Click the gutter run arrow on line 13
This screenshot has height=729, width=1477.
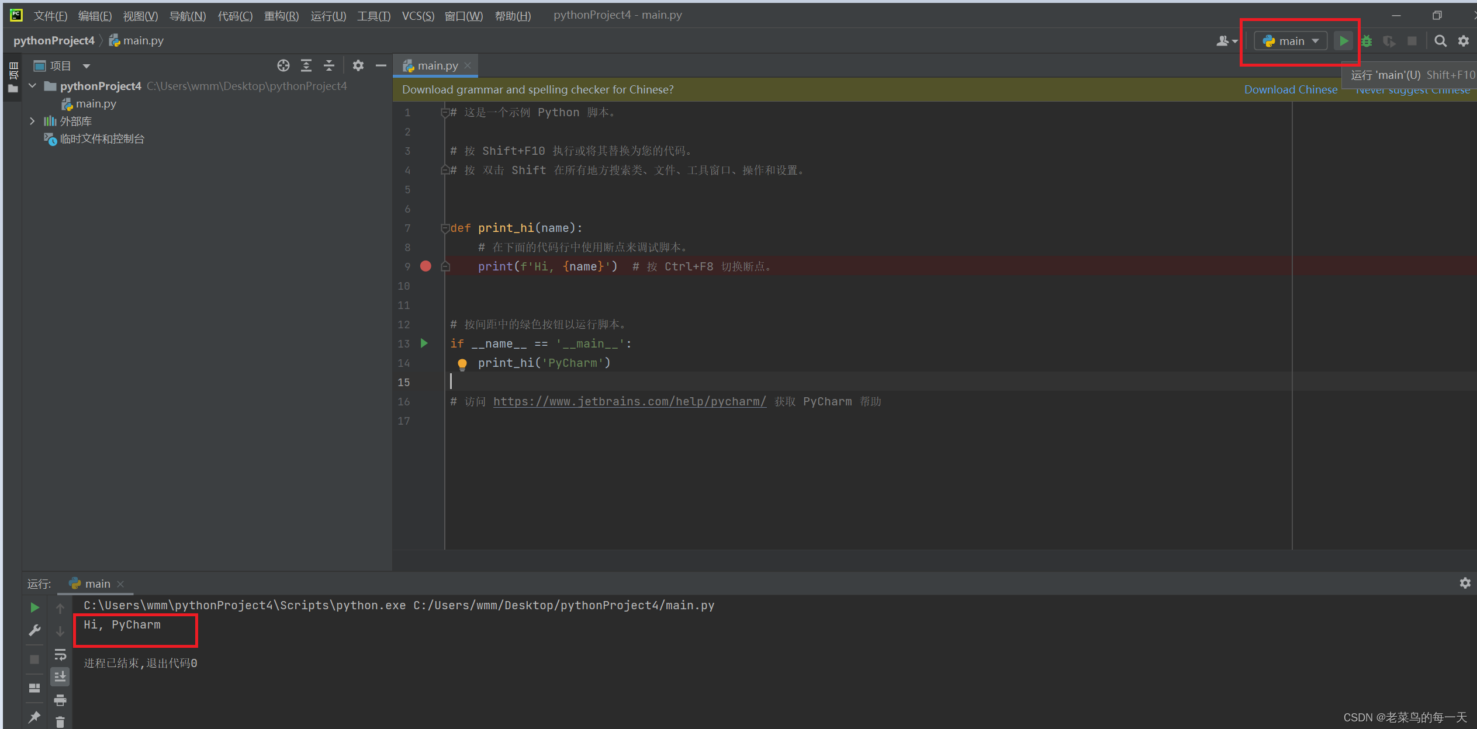pos(425,343)
